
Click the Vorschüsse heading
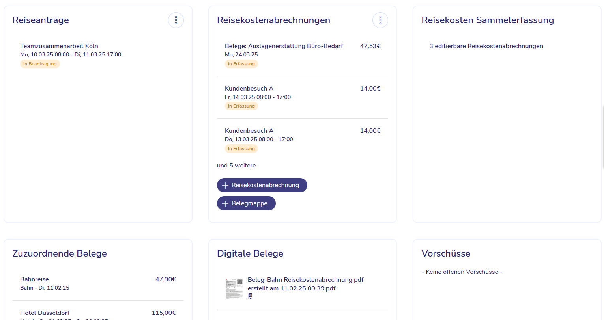click(446, 253)
